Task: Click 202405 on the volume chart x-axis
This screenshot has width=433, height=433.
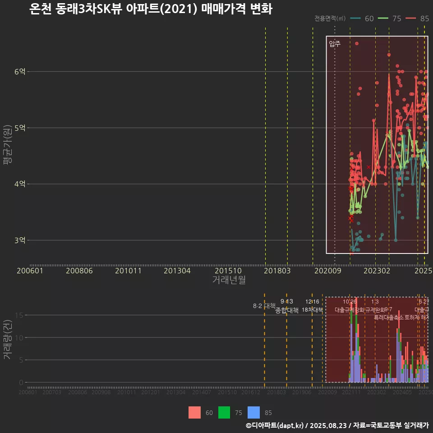Action: coord(402,392)
